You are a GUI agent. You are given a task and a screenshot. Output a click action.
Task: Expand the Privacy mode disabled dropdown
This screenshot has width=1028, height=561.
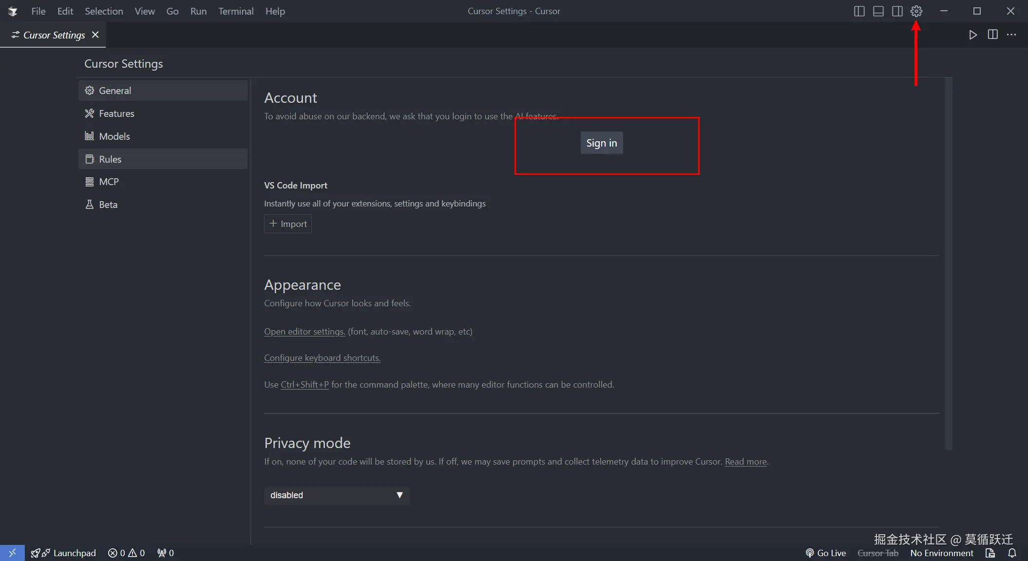point(336,495)
